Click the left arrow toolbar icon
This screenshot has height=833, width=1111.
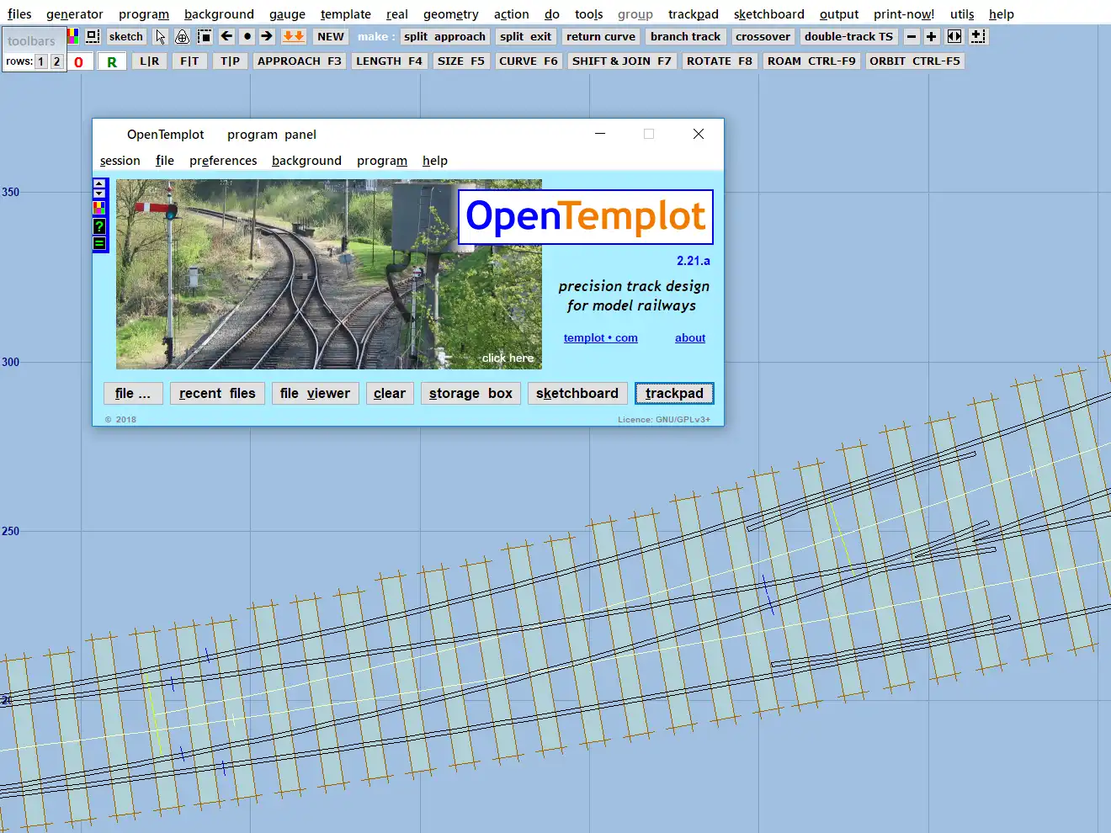[226, 36]
